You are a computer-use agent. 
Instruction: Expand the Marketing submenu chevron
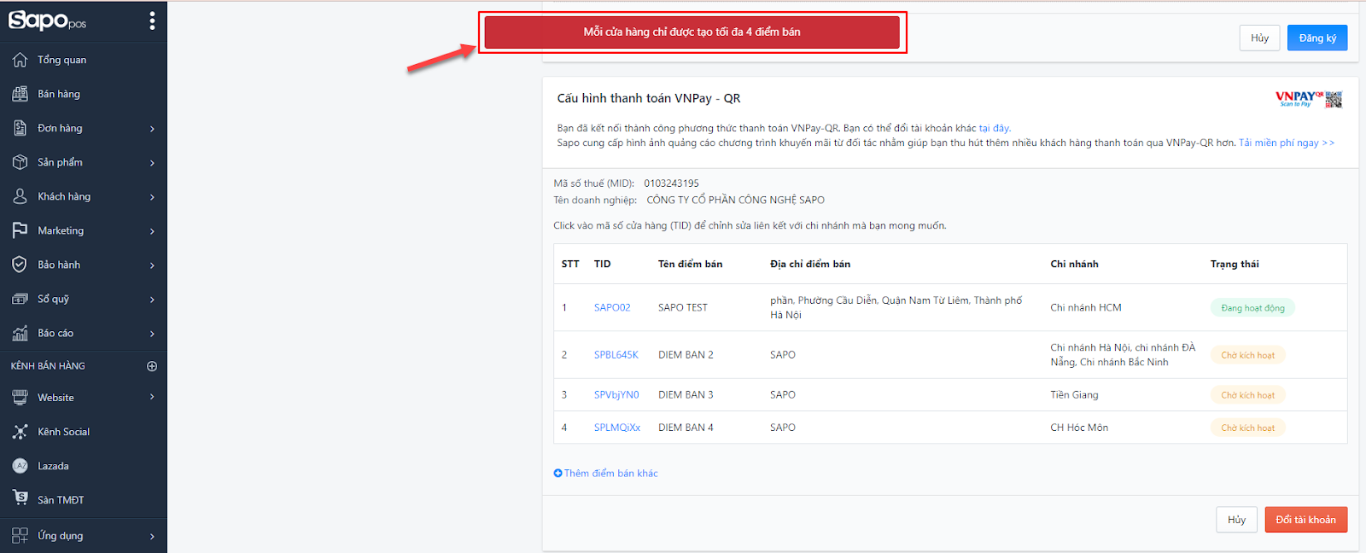coord(153,231)
